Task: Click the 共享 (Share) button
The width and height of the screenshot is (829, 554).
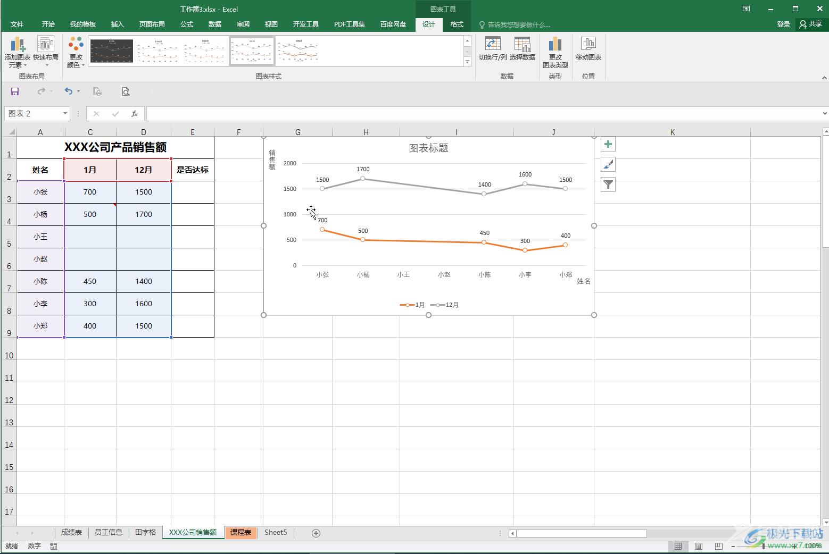Action: (x=811, y=24)
